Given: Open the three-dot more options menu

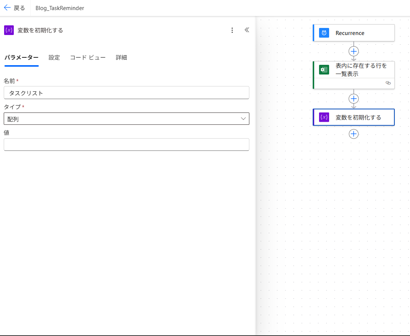Looking at the screenshot, I should [232, 30].
